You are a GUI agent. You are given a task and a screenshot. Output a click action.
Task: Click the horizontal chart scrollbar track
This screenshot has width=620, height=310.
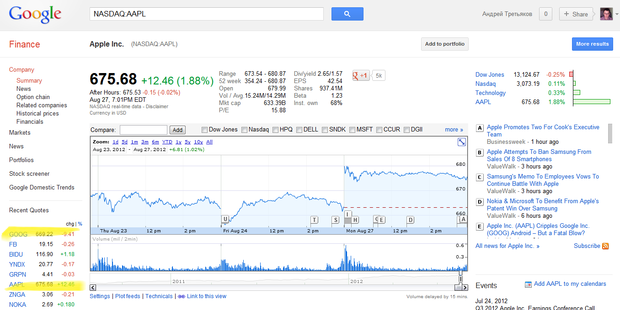(274, 288)
